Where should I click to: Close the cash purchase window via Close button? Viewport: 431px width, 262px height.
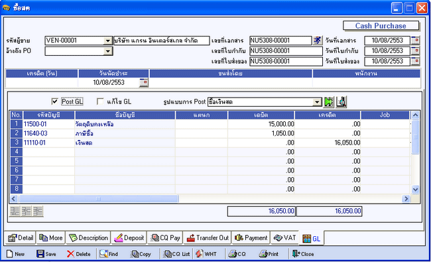tap(303, 254)
